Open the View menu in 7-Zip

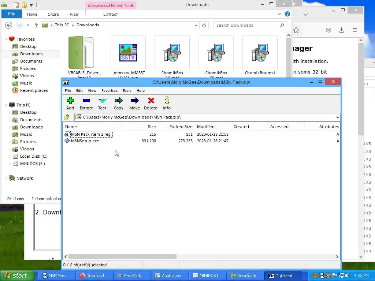[x=92, y=91]
